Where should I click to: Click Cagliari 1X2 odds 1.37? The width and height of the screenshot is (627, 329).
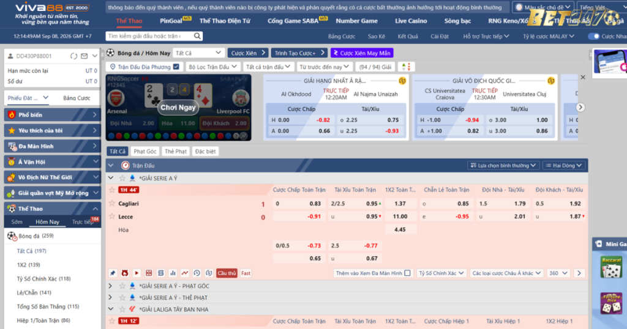[x=400, y=204]
